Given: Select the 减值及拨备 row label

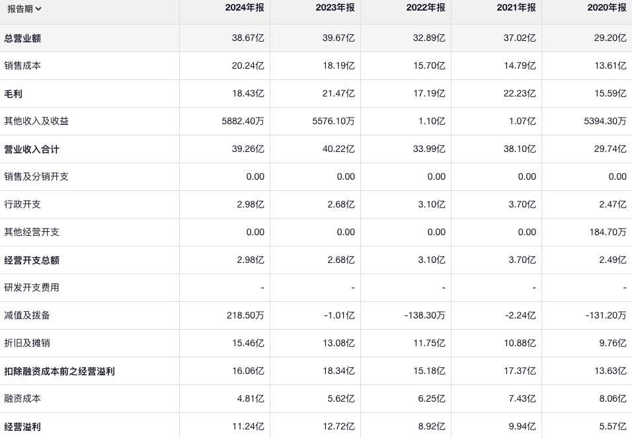Looking at the screenshot, I should click(x=27, y=316).
